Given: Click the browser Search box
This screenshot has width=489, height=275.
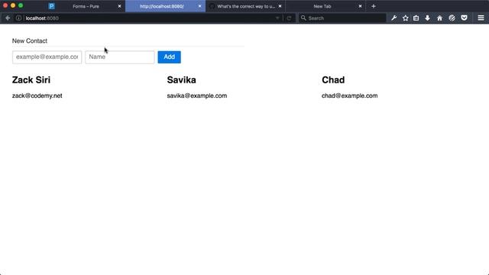Looking at the screenshot, I should point(342,18).
